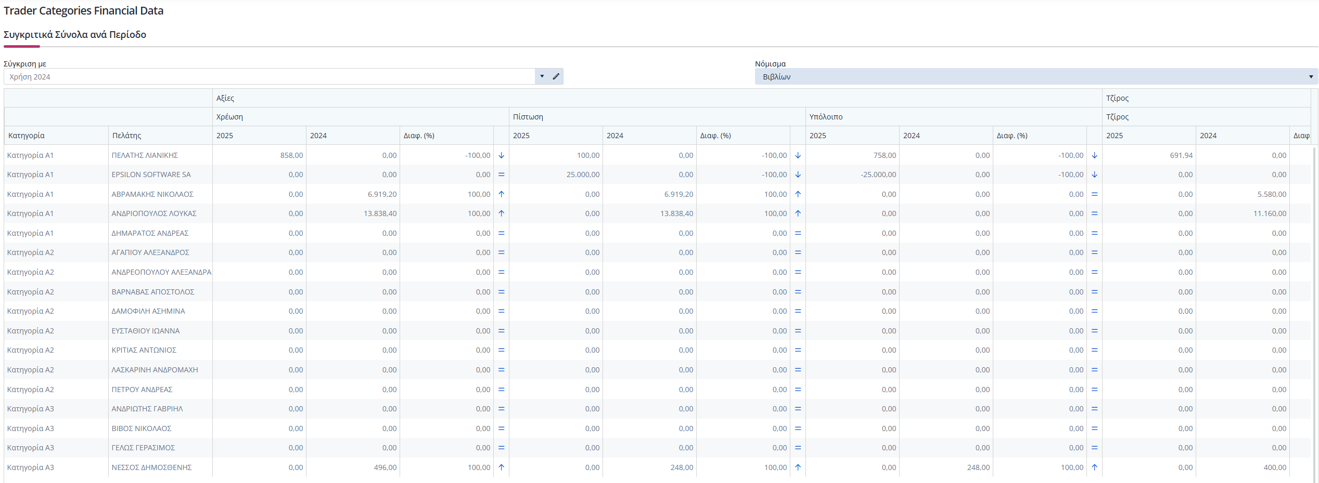Click the 758,00 balance value

(885, 155)
